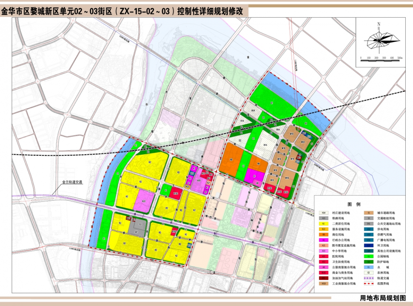The width and height of the screenshot is (413, 306).
Task: Click the 医院用地 legend label text
Action: click(x=339, y=256)
